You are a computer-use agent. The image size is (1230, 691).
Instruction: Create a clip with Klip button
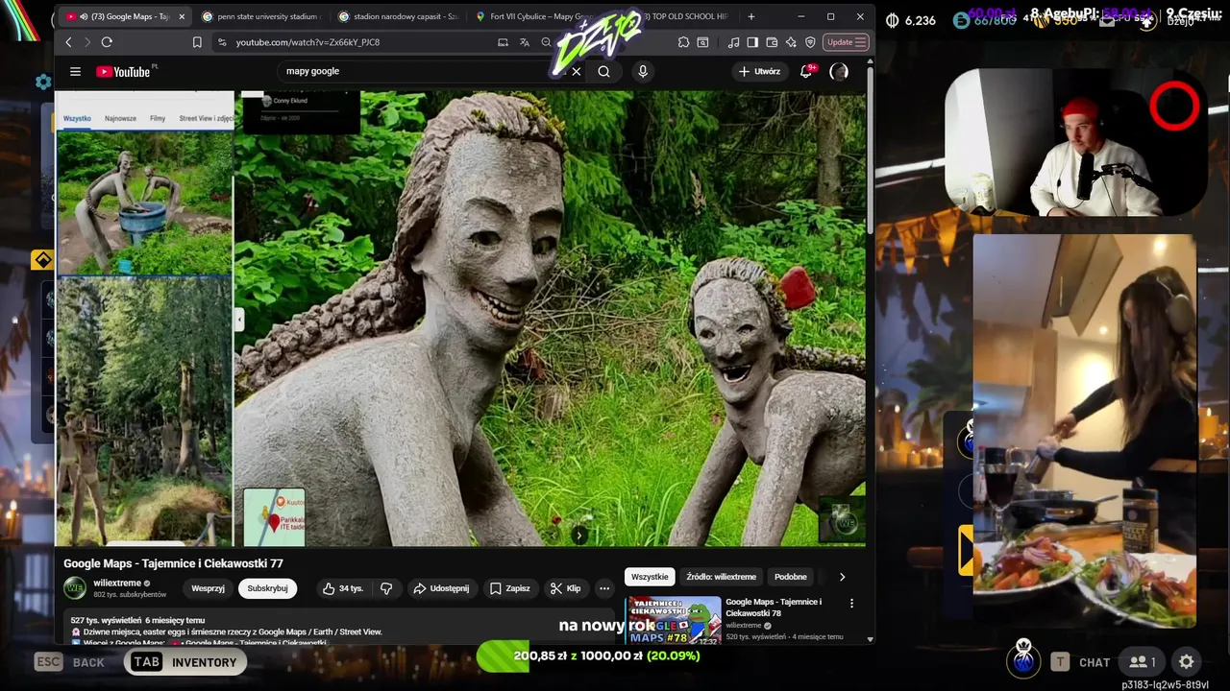[565, 588]
